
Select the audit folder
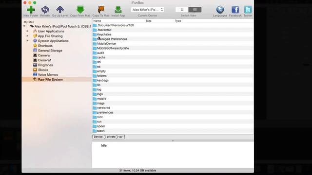click(x=173, y=53)
